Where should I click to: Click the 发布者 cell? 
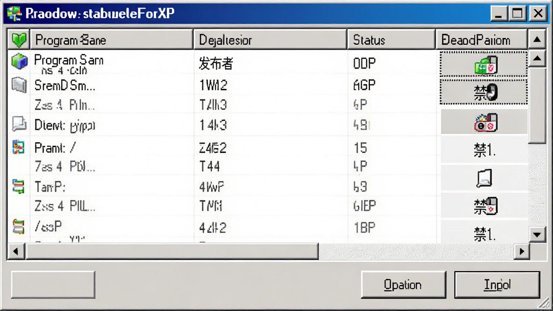coord(216,64)
